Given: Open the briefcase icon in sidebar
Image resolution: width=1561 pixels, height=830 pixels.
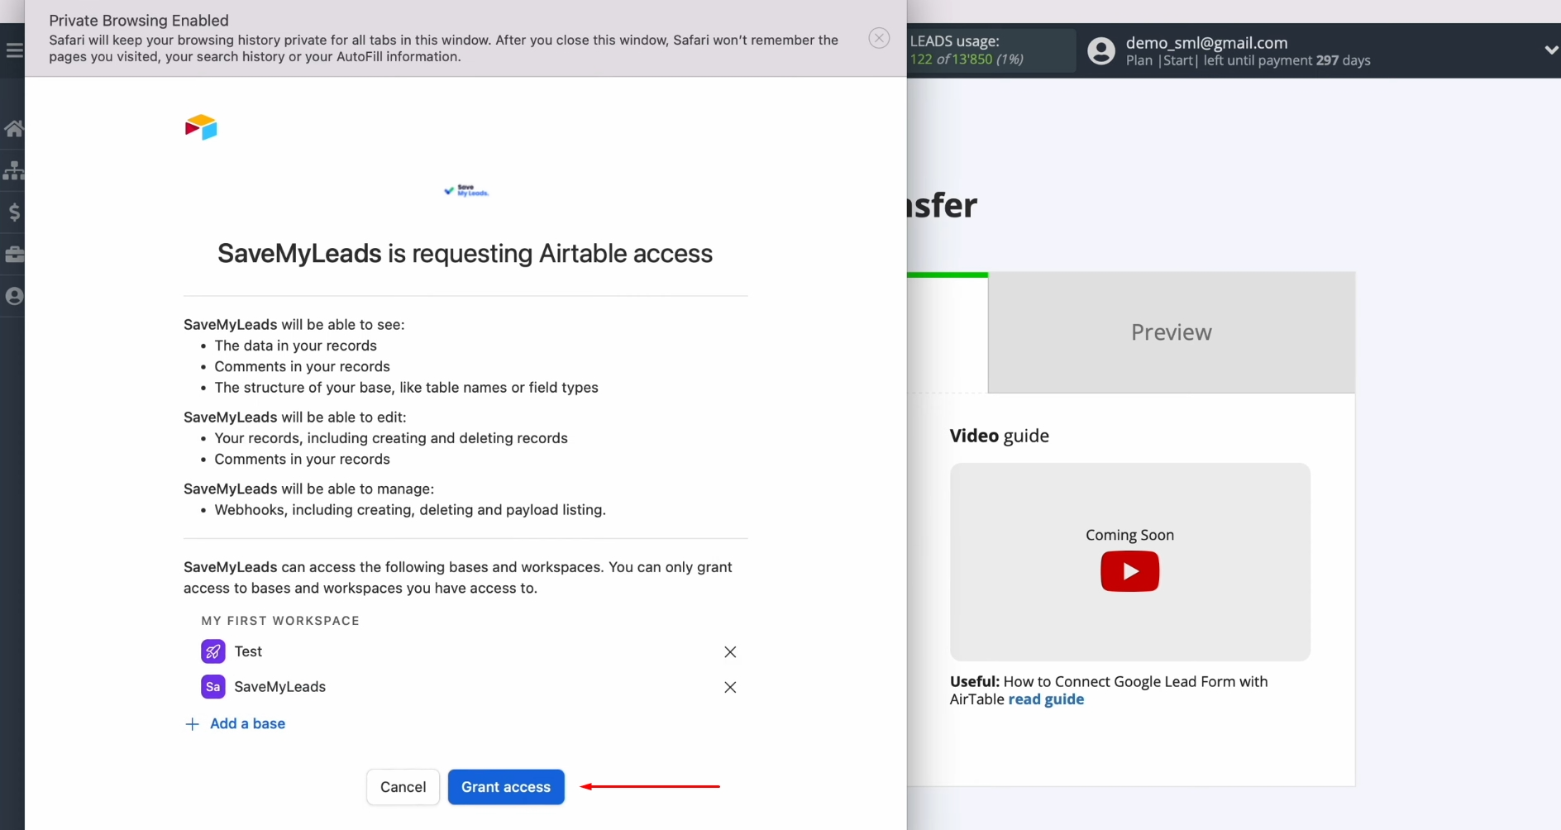Looking at the screenshot, I should click(x=14, y=254).
